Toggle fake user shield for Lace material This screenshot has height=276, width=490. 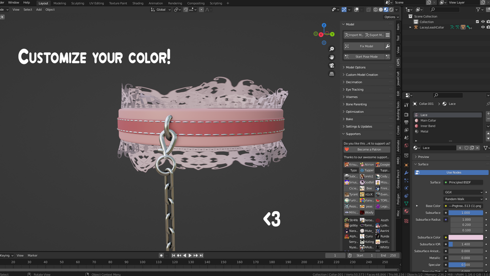pos(466,148)
